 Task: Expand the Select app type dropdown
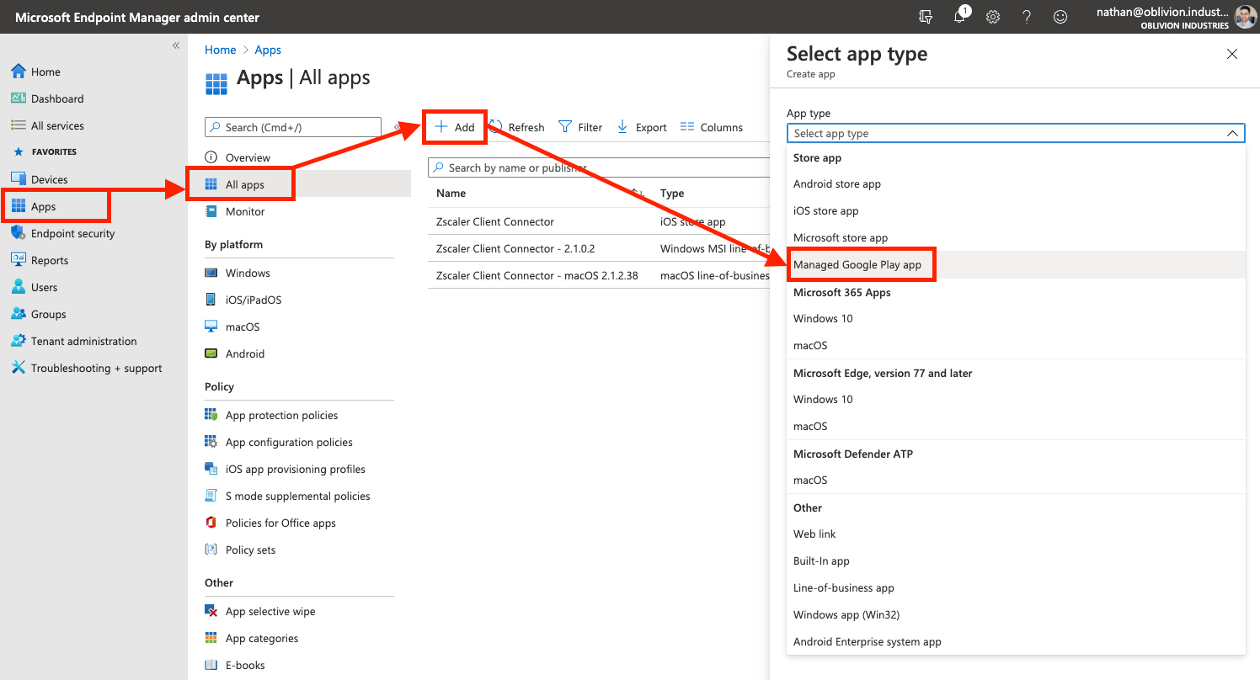(1015, 133)
